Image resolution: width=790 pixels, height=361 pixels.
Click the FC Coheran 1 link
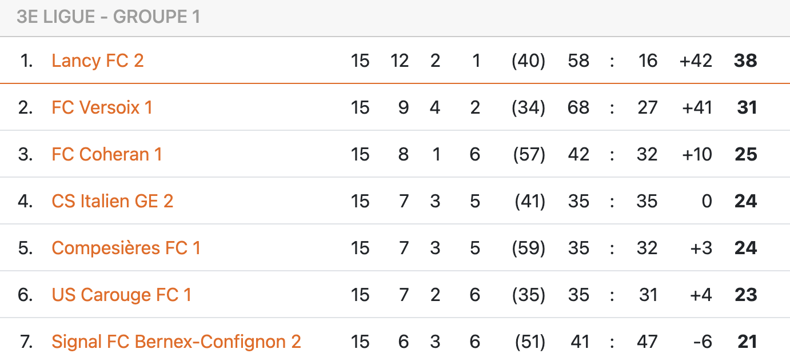(107, 154)
